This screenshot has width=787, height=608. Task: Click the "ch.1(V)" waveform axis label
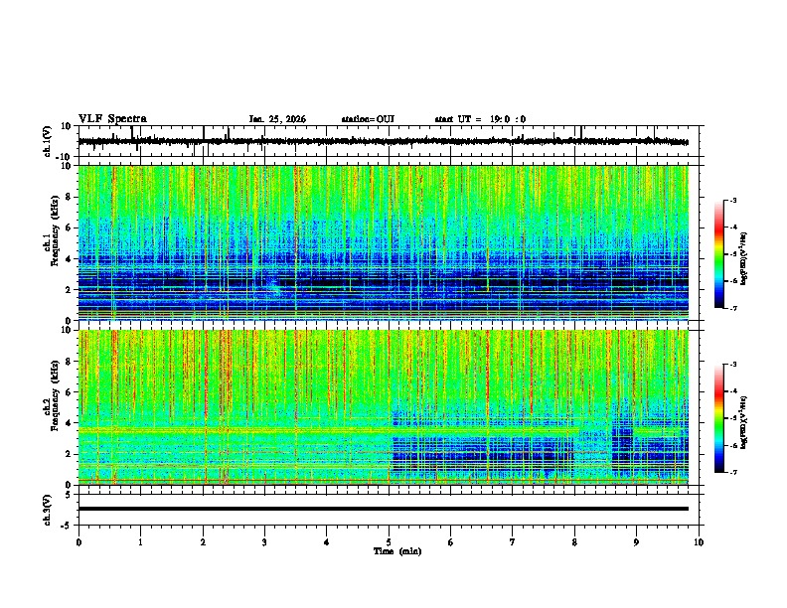pos(48,141)
